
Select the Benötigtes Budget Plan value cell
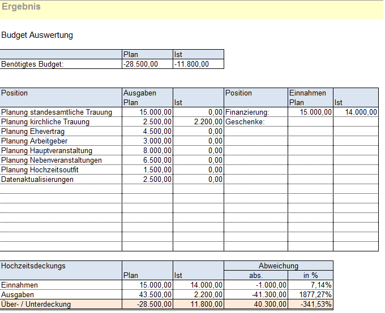(x=147, y=64)
